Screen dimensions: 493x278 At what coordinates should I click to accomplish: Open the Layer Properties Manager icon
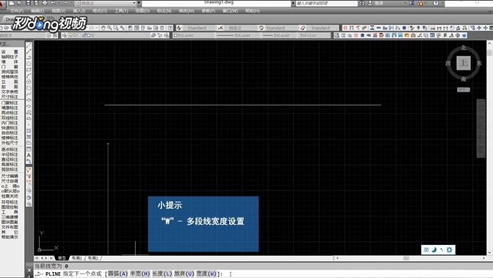[65, 35]
